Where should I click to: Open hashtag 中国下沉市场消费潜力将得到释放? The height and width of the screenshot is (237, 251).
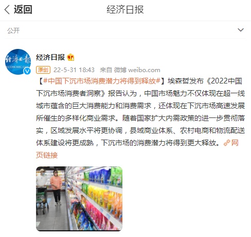point(102,81)
